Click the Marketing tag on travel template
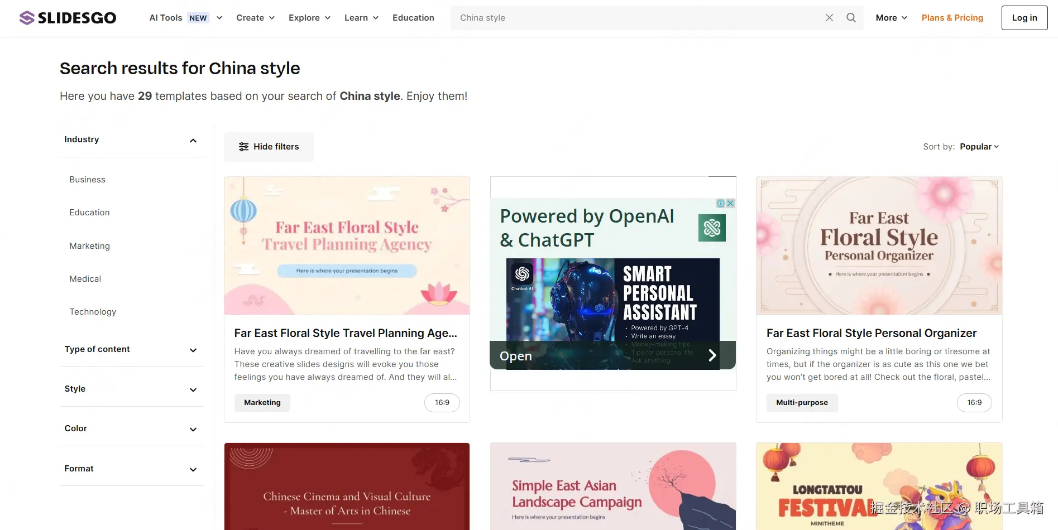Image resolution: width=1058 pixels, height=530 pixels. coord(262,403)
